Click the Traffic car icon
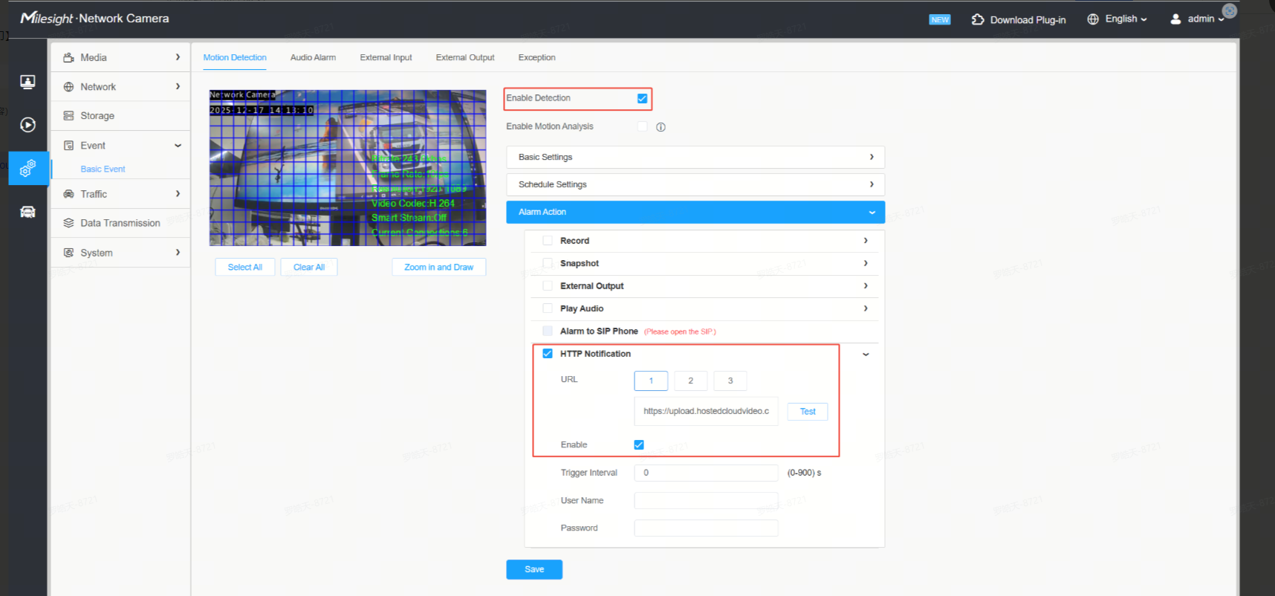This screenshot has height=596, width=1275. [x=68, y=194]
